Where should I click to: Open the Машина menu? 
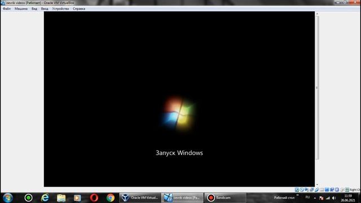(x=21, y=9)
